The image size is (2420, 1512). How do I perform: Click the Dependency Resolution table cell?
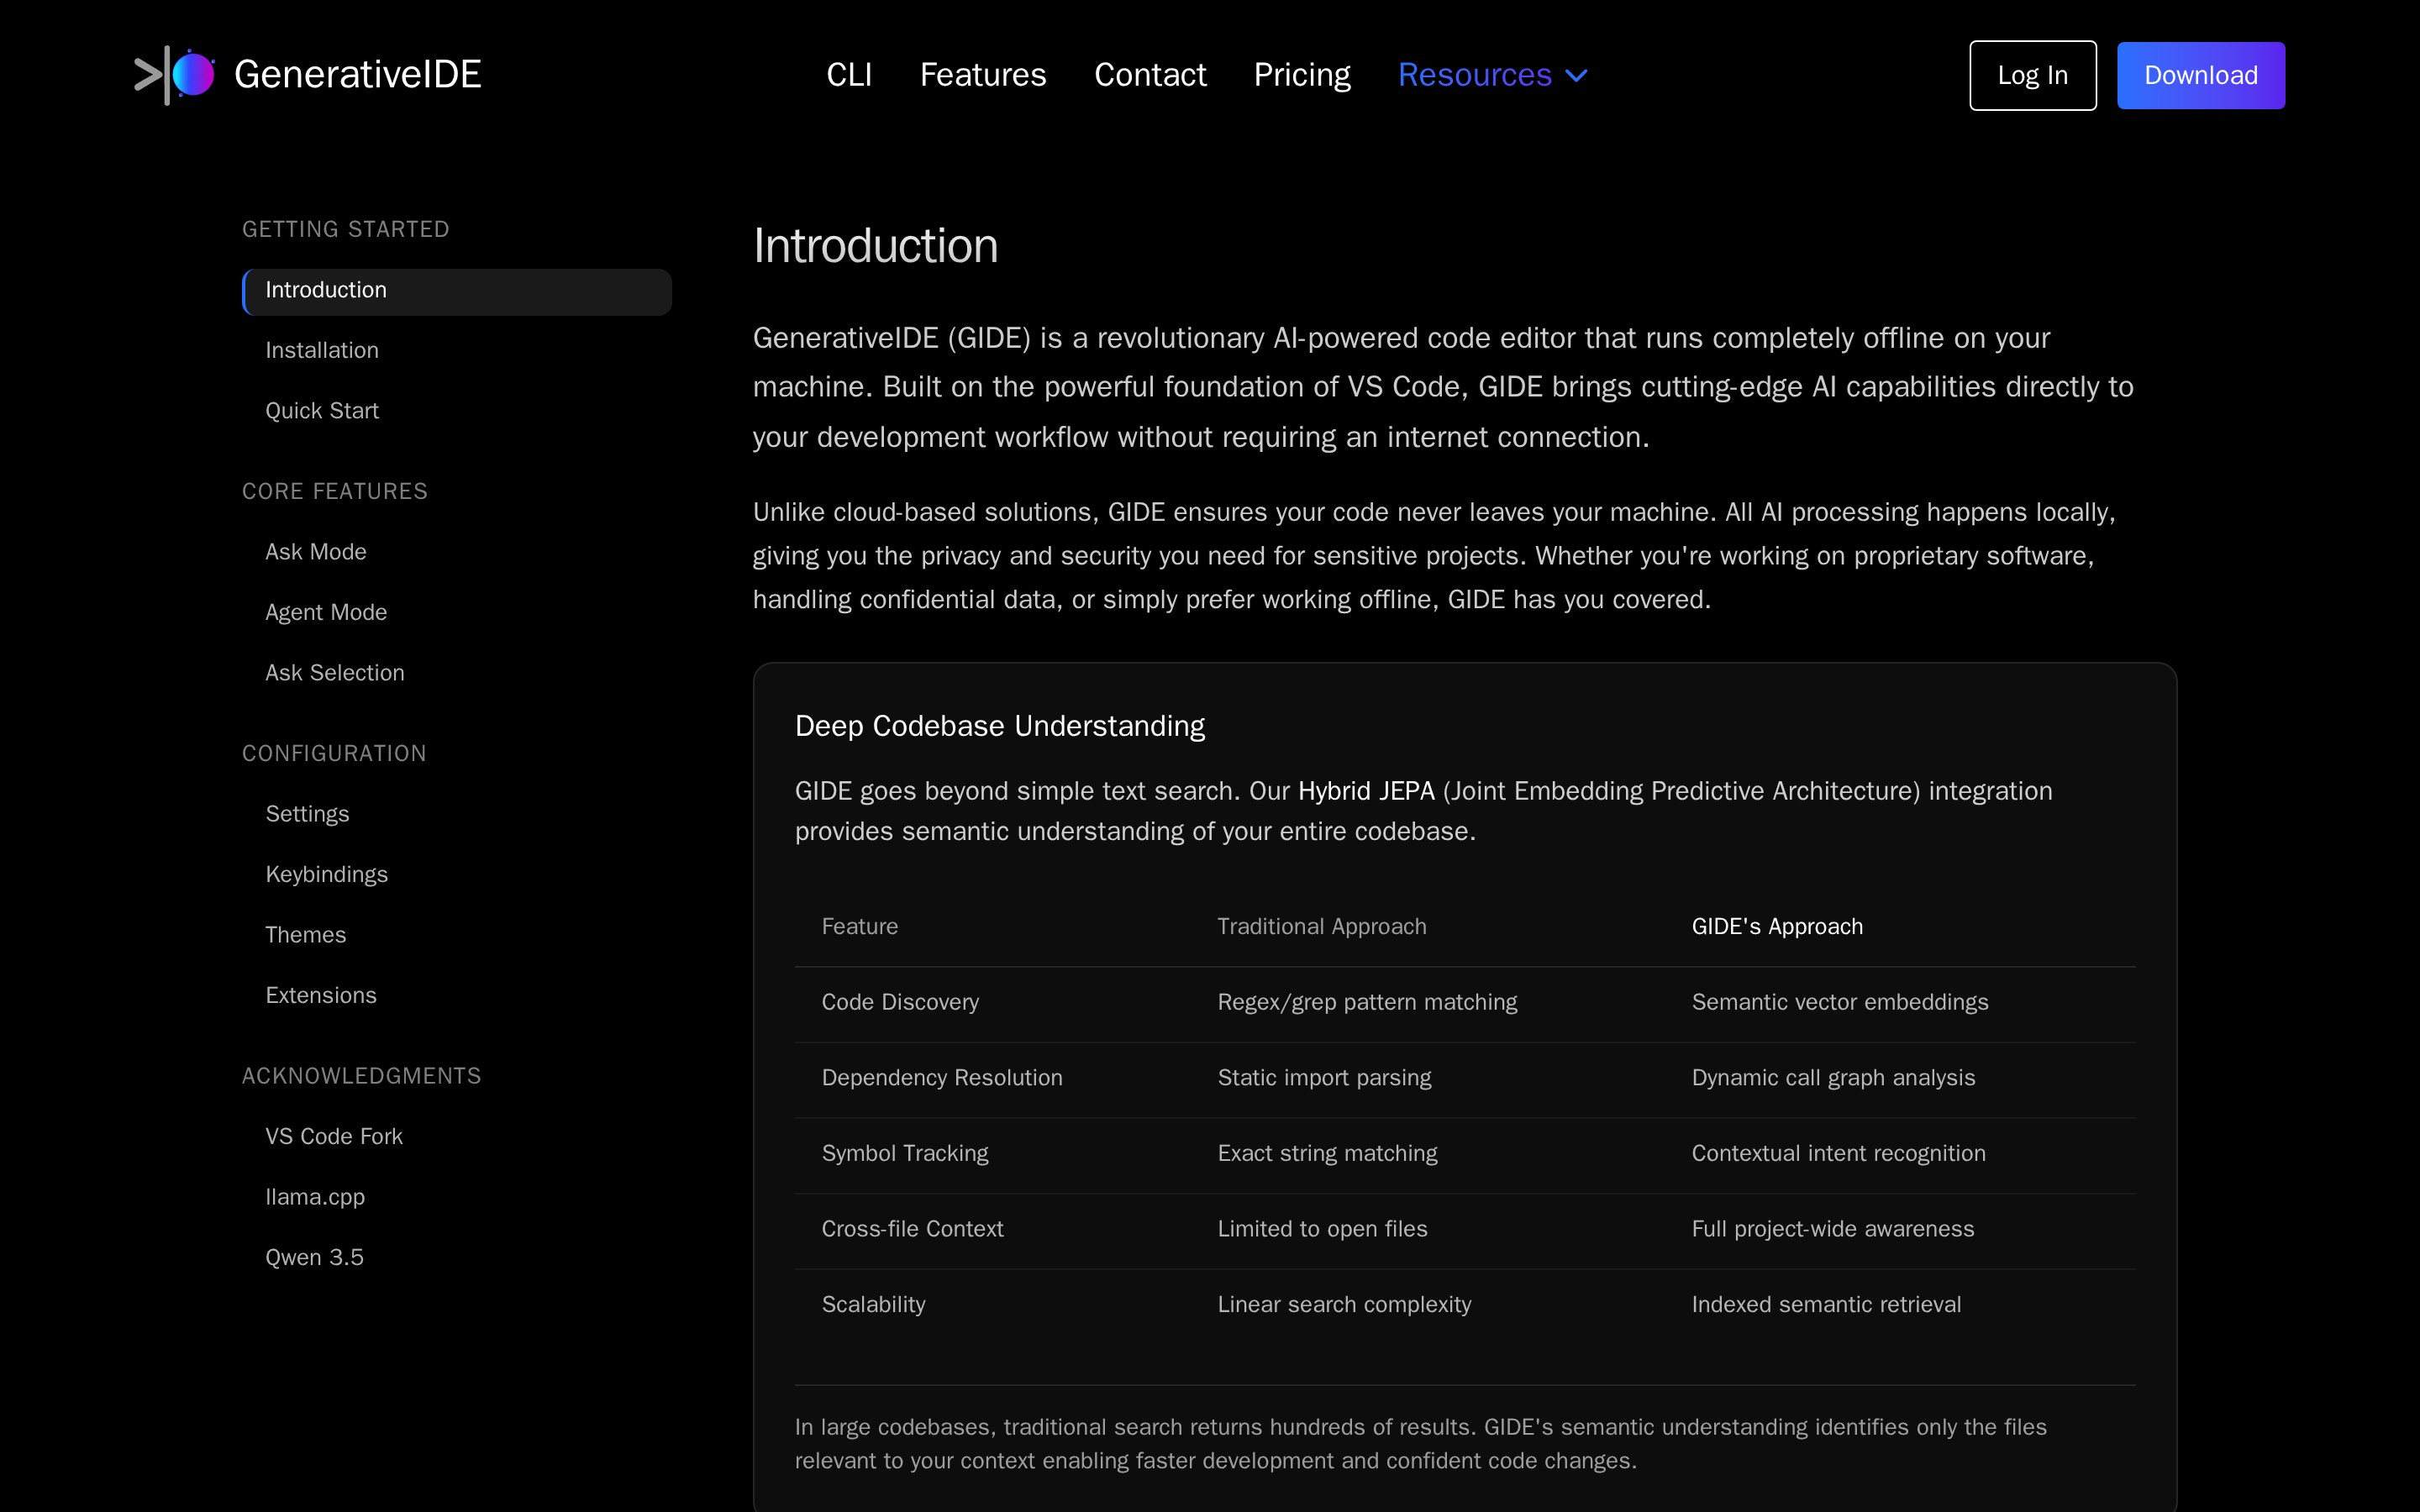pyautogui.click(x=942, y=1078)
